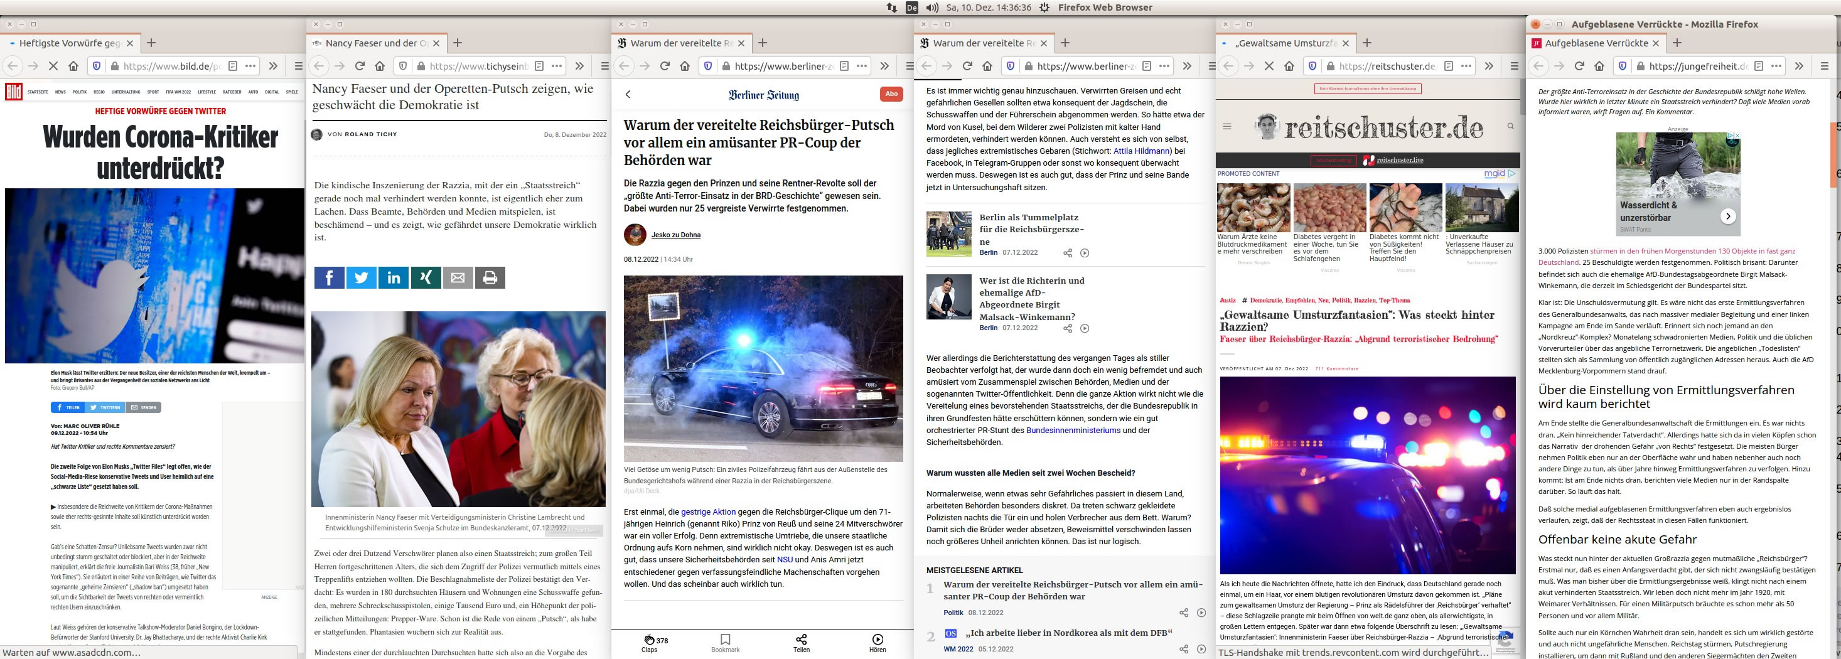This screenshot has width=1841, height=659.
Task: Expand toolbar overflow in bild.de window
Action: 273,66
